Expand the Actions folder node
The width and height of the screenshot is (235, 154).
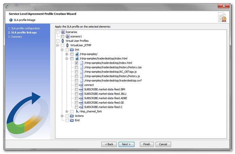(62, 116)
